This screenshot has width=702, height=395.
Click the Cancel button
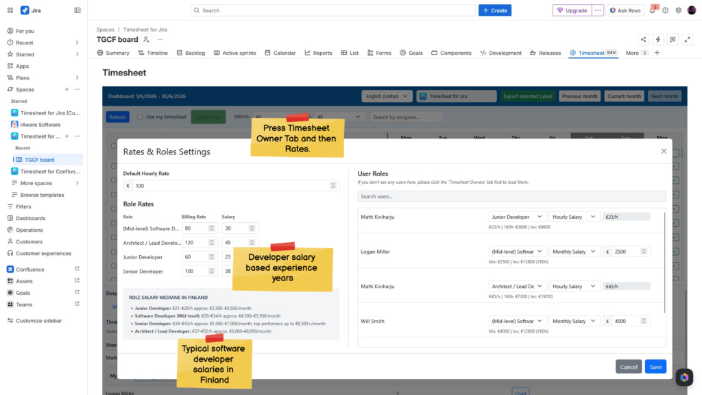coord(629,367)
